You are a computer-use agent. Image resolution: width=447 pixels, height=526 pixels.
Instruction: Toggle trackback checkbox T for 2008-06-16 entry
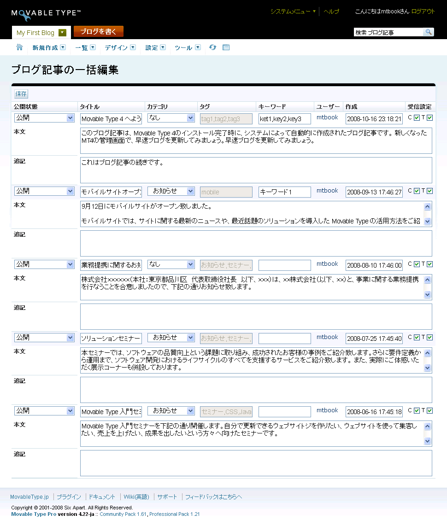pos(430,410)
